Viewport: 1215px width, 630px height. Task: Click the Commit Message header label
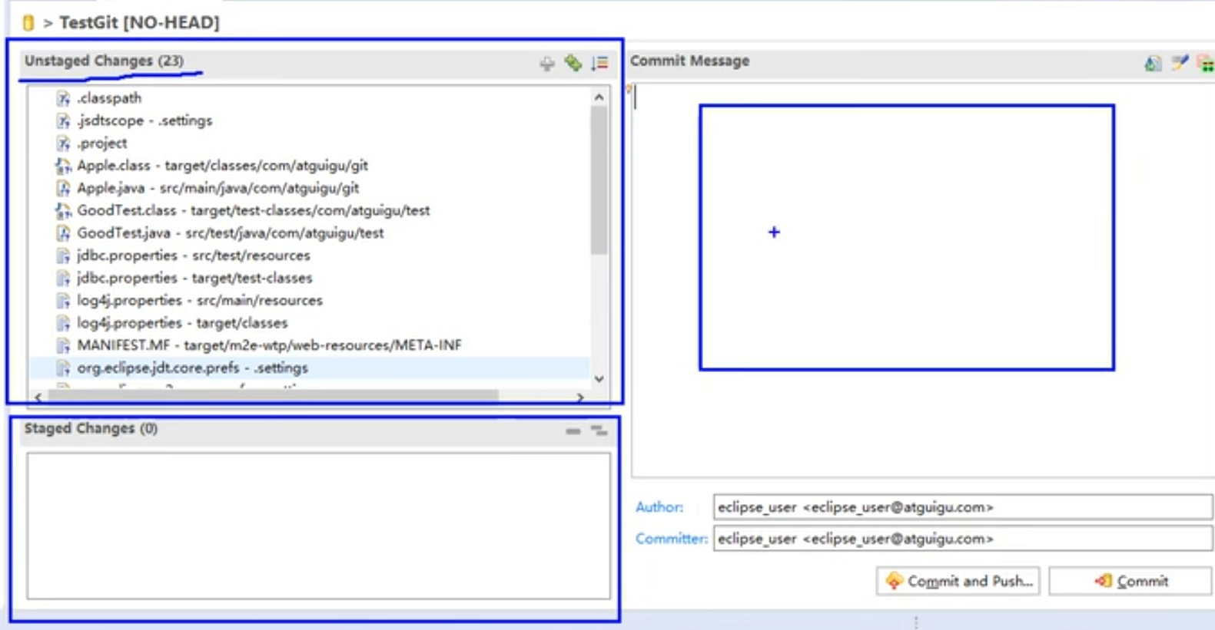689,61
